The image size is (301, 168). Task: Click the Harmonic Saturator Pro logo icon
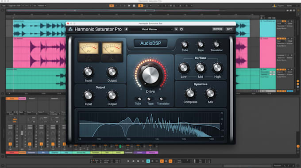70,29
